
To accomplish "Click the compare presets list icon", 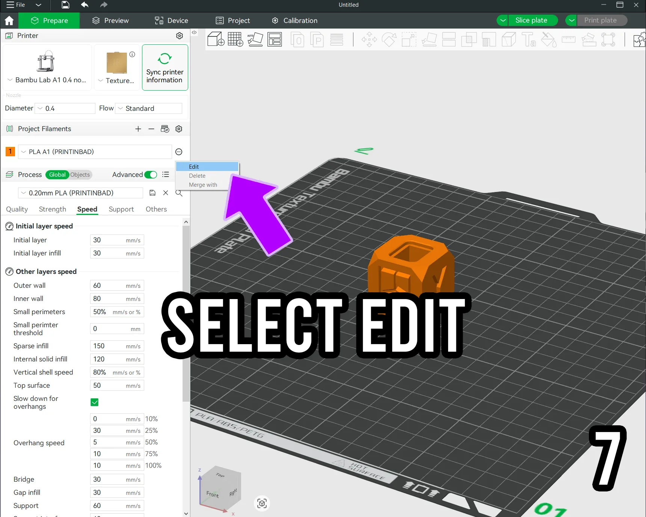I will point(166,174).
